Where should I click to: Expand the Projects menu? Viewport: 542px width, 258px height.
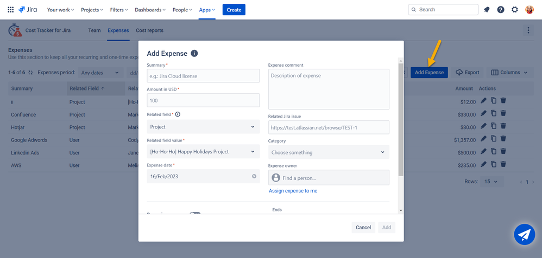pos(92,10)
